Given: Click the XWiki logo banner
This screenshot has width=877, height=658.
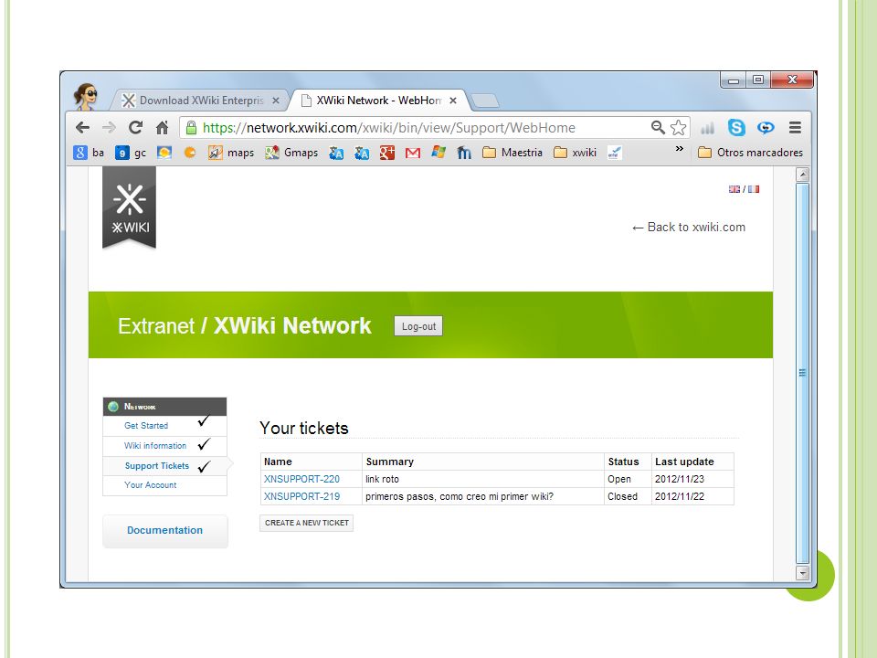Looking at the screenshot, I should 129,207.
